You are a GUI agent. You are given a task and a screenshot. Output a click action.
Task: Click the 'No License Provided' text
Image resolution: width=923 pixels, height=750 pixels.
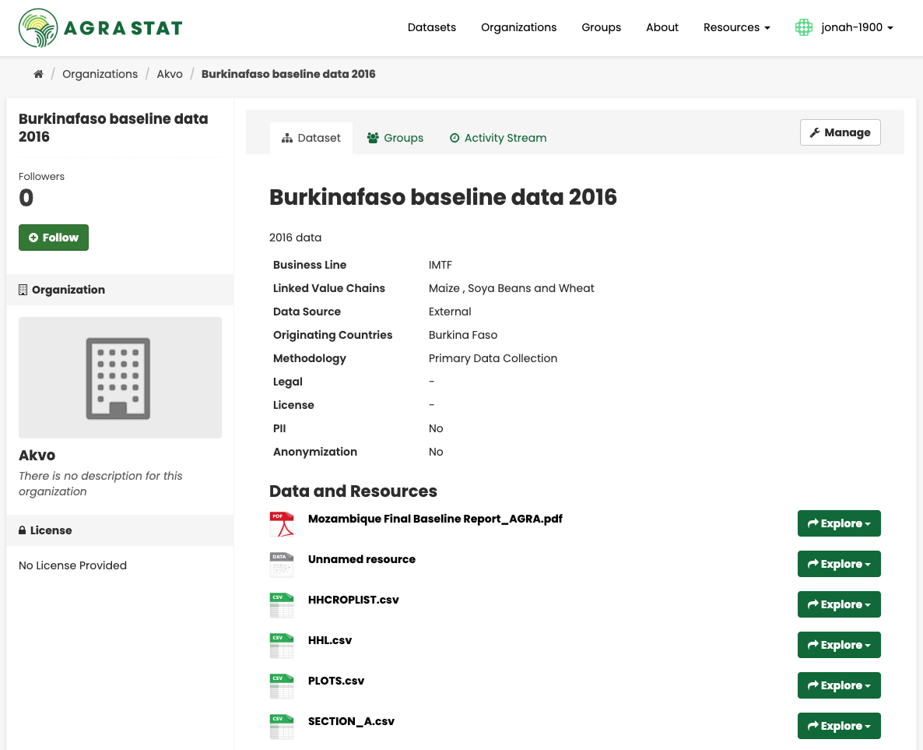[x=72, y=565]
